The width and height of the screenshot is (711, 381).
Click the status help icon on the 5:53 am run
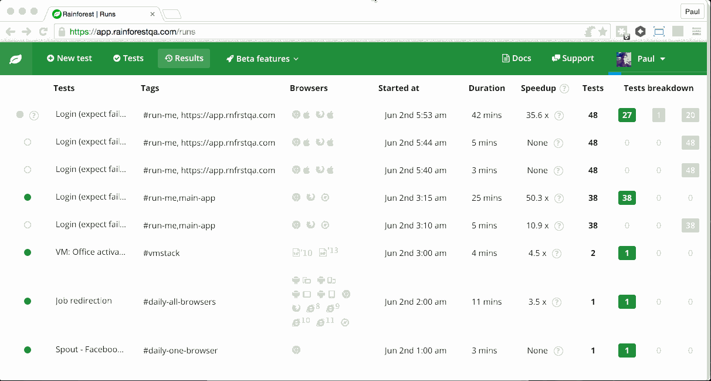click(x=34, y=116)
